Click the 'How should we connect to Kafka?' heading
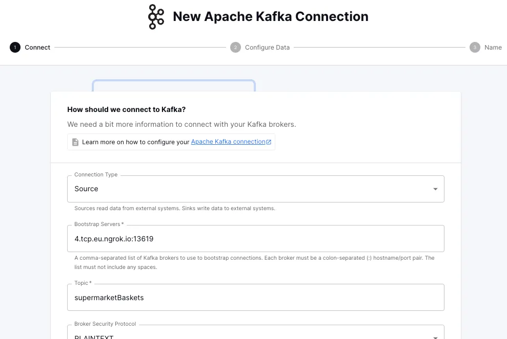 point(126,109)
